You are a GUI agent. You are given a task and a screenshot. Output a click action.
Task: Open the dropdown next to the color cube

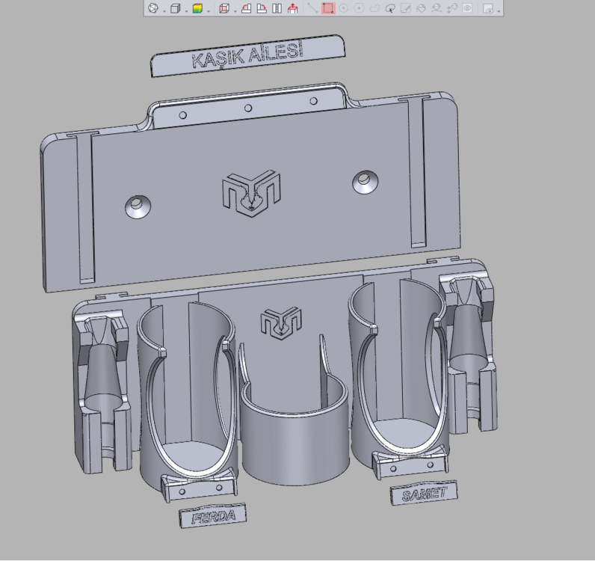(209, 11)
